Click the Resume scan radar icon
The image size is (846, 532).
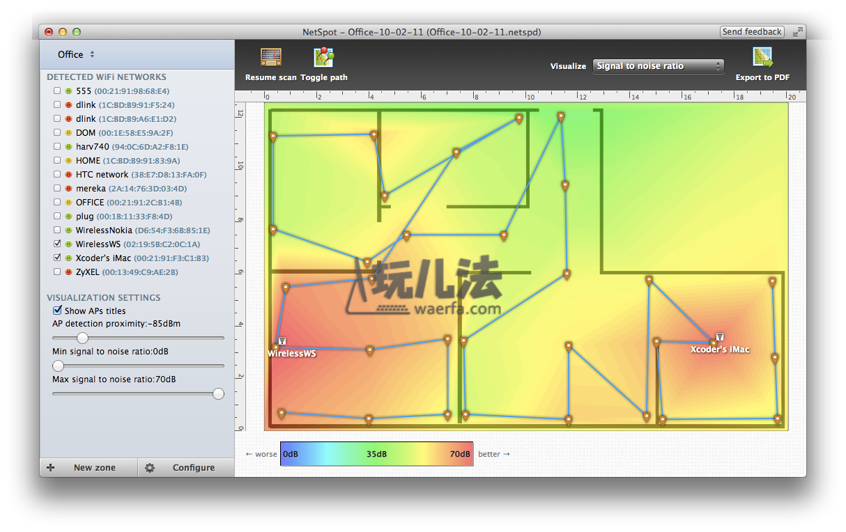click(x=270, y=58)
